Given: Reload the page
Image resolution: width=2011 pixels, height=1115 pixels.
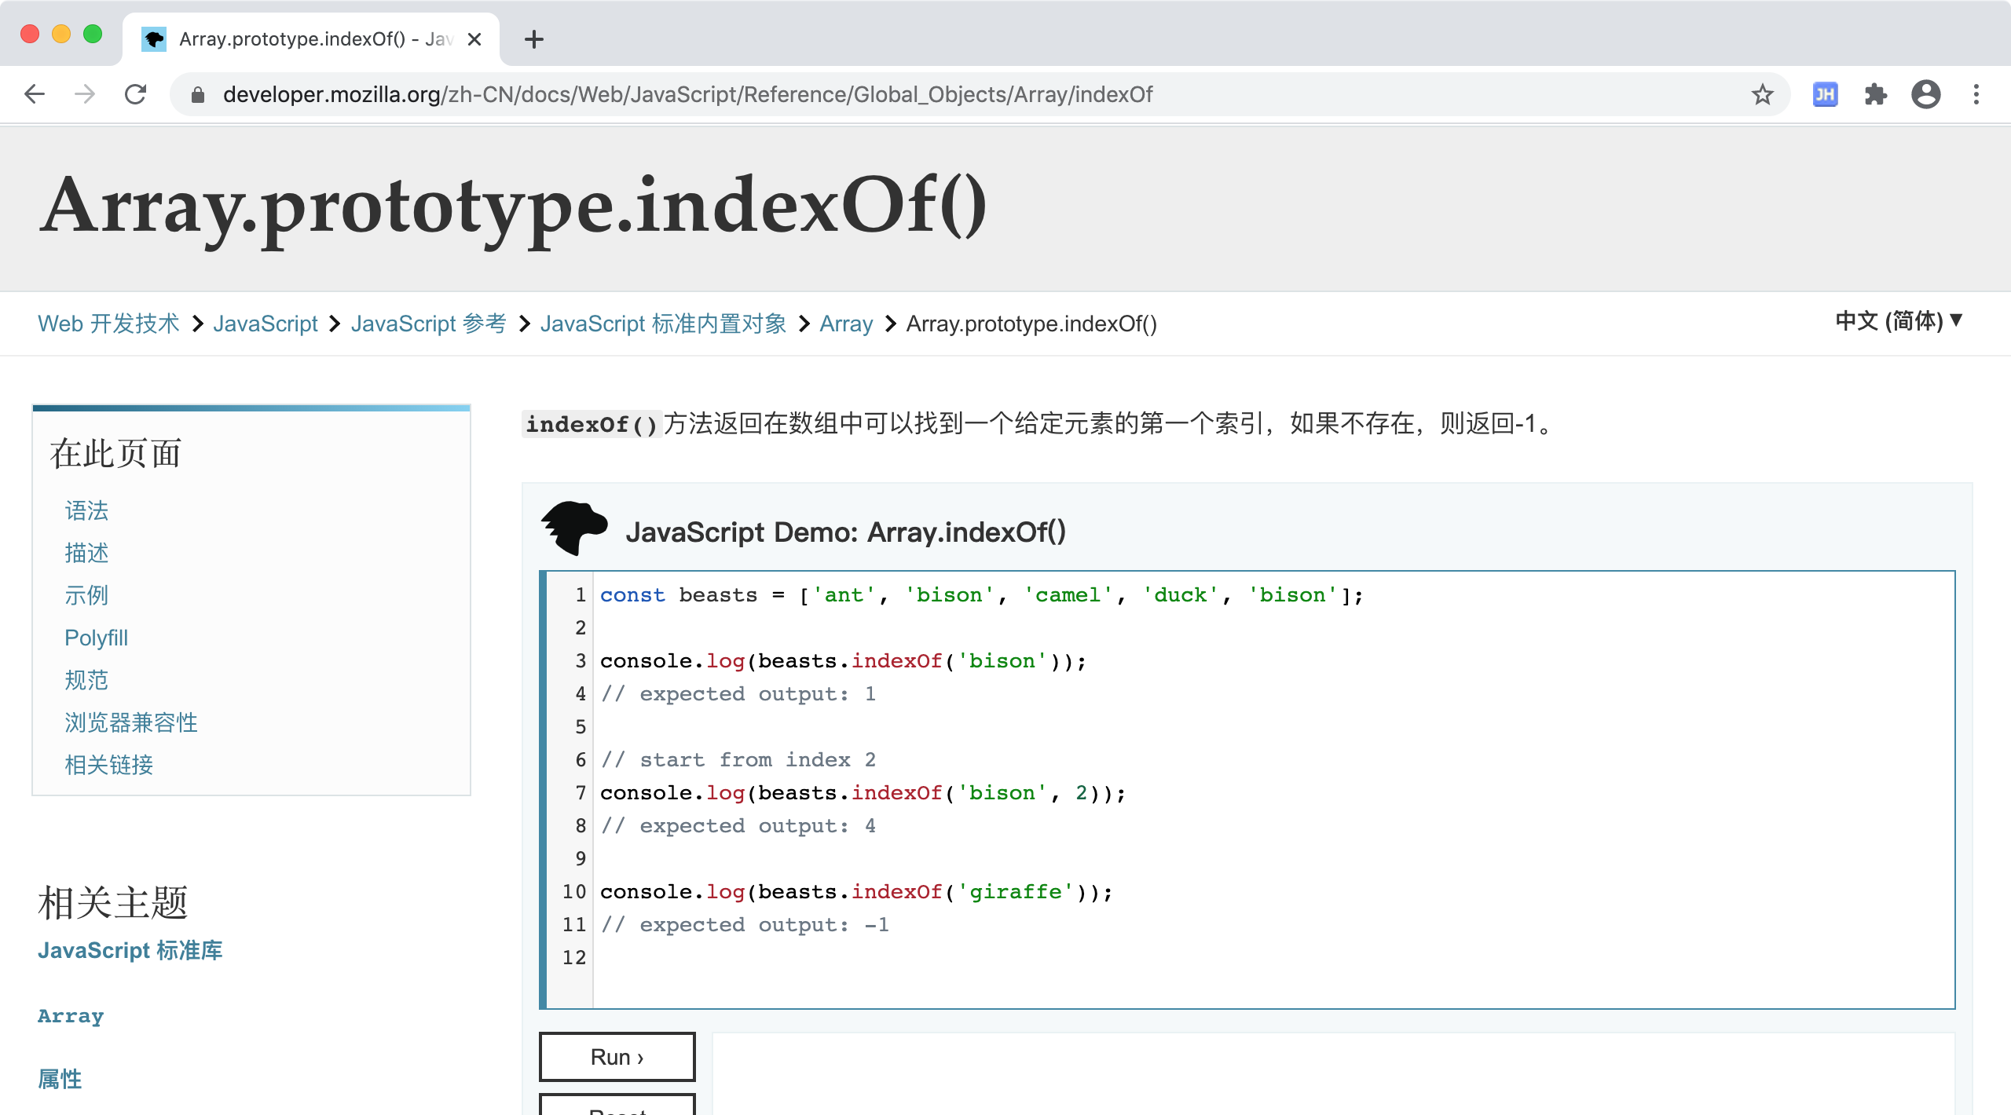Looking at the screenshot, I should [135, 94].
